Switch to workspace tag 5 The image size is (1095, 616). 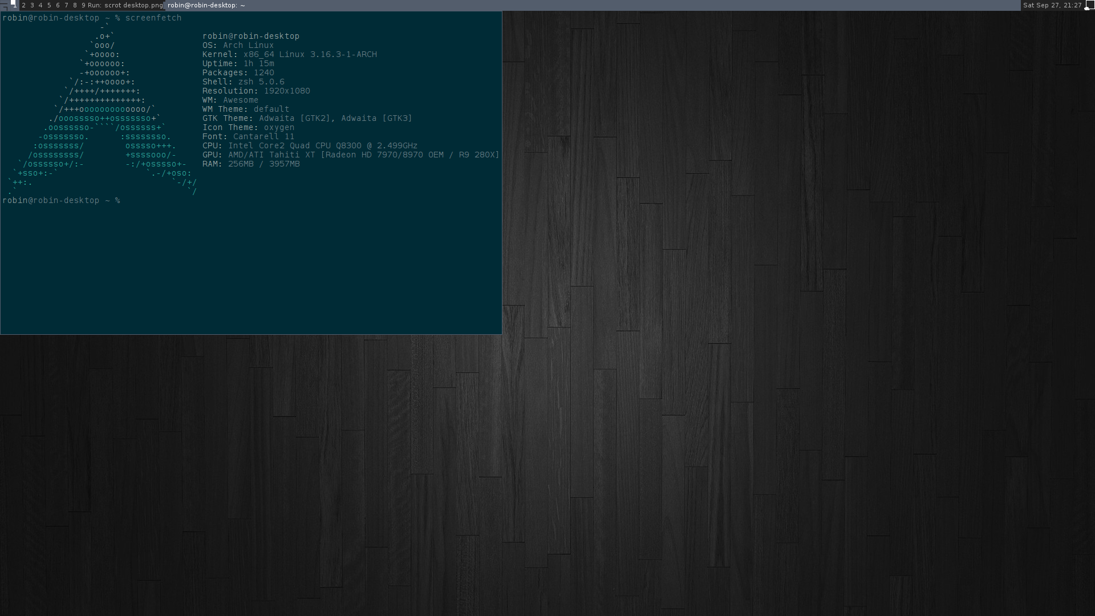pyautogui.click(x=49, y=5)
